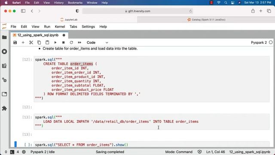This screenshot has height=155, width=275.
Task: Click the kernel gear icon in status bar
Action: coord(24,152)
